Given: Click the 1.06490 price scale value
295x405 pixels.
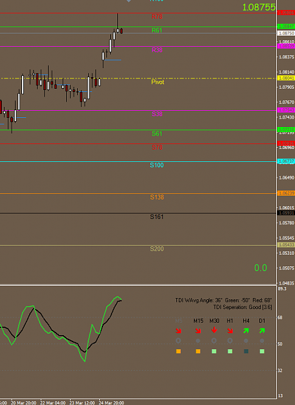Looking at the screenshot, I should [287, 178].
